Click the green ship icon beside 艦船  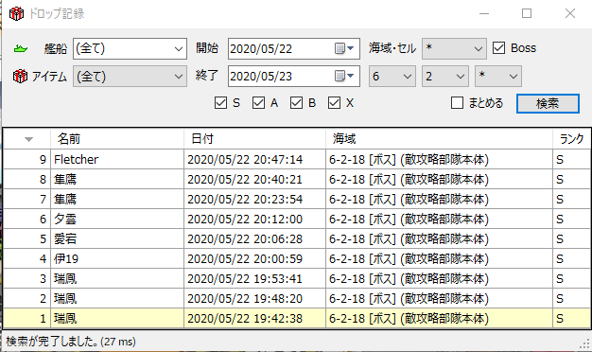coord(21,48)
